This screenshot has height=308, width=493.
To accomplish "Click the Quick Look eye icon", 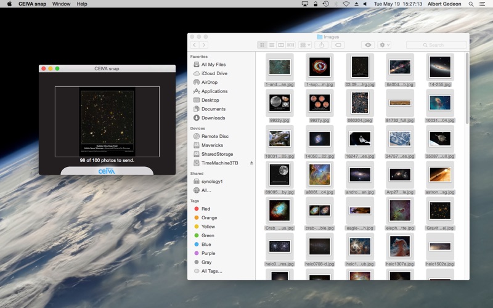I will 368,45.
